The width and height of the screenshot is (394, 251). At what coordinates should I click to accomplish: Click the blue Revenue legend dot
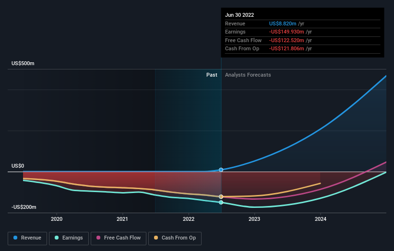pyautogui.click(x=15, y=238)
